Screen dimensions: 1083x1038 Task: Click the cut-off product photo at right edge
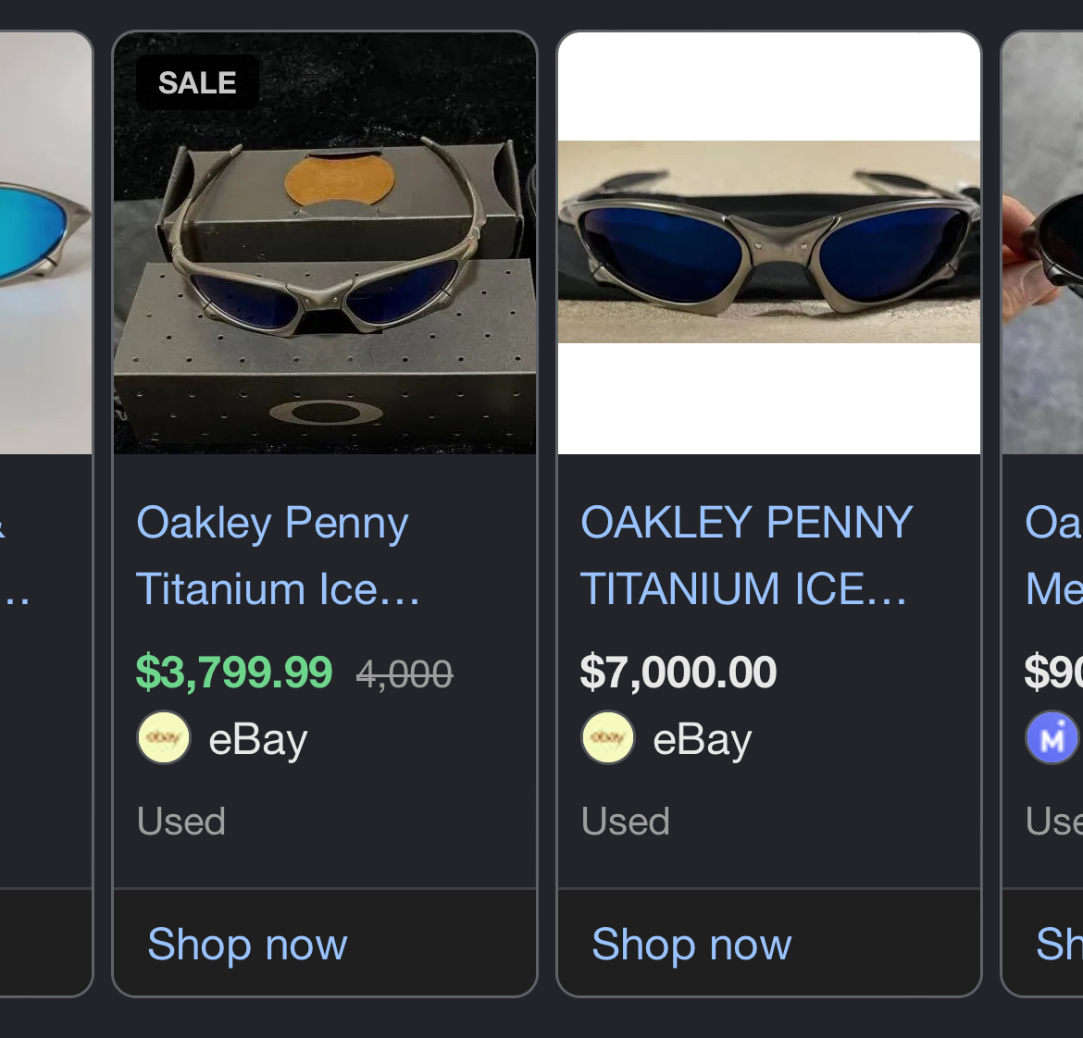click(x=1044, y=242)
